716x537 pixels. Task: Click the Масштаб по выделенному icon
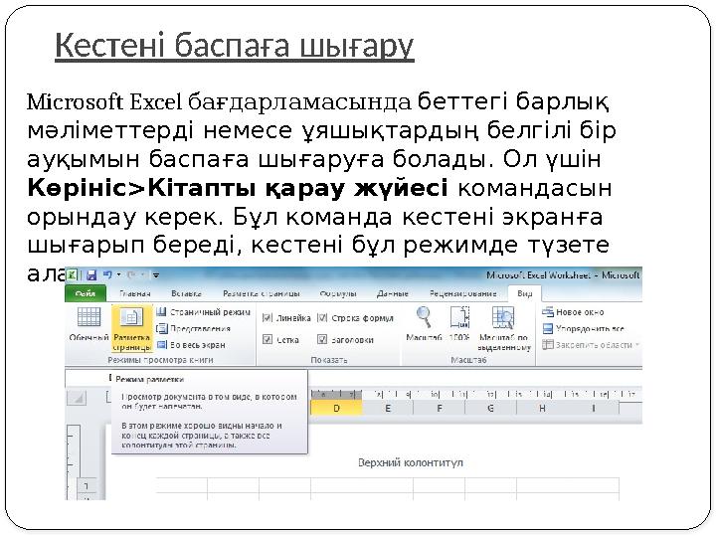coord(503,318)
